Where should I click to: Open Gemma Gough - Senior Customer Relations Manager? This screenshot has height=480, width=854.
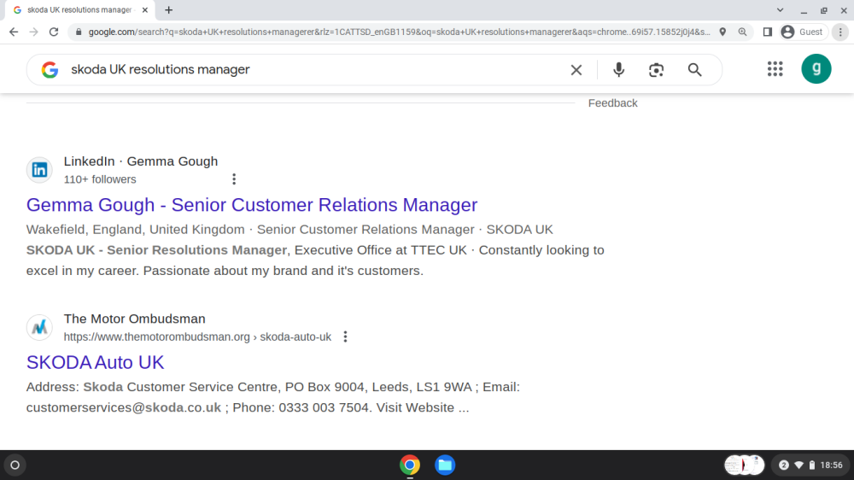pyautogui.click(x=252, y=205)
